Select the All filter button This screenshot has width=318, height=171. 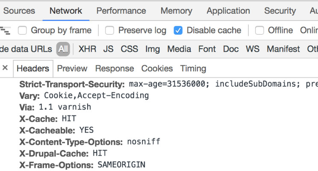(x=63, y=49)
